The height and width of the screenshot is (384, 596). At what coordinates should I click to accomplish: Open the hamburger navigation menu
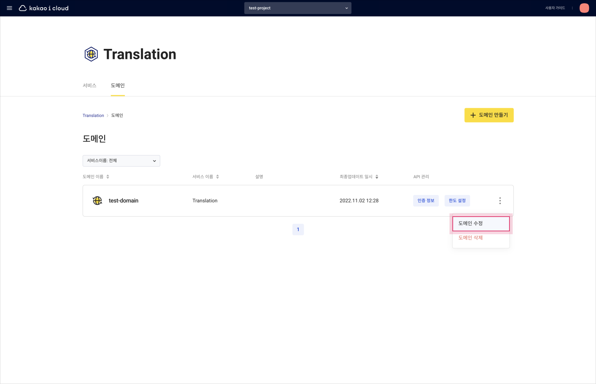click(9, 8)
